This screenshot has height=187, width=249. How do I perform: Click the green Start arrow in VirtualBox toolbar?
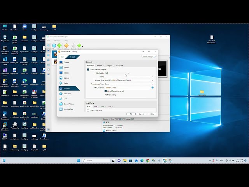(79, 46)
